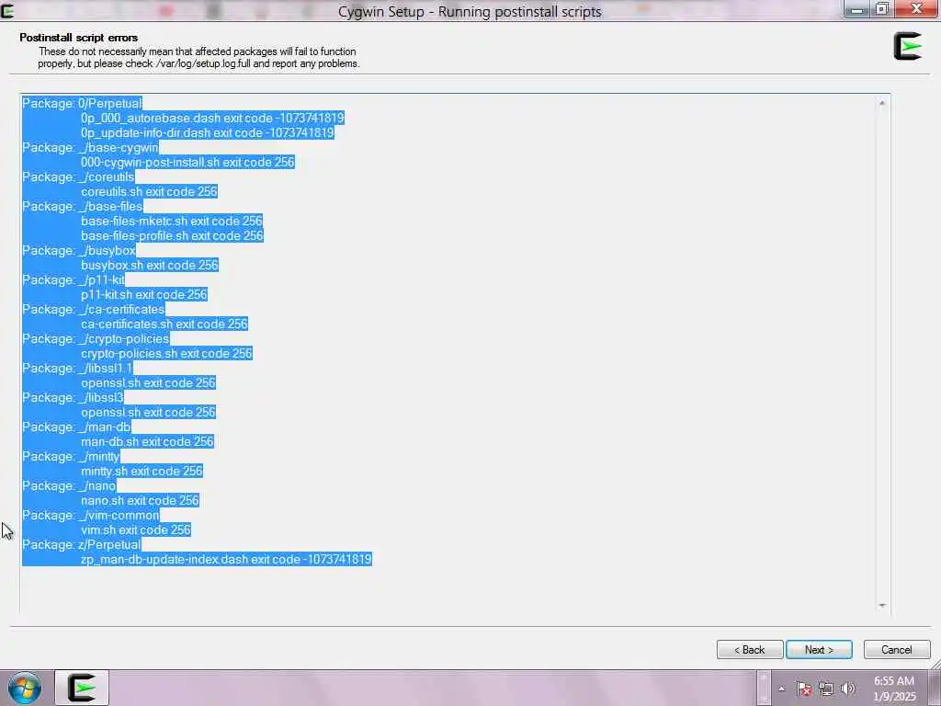Click the '000-cygwin-post-install.sh exit code 256' line

coord(187,162)
